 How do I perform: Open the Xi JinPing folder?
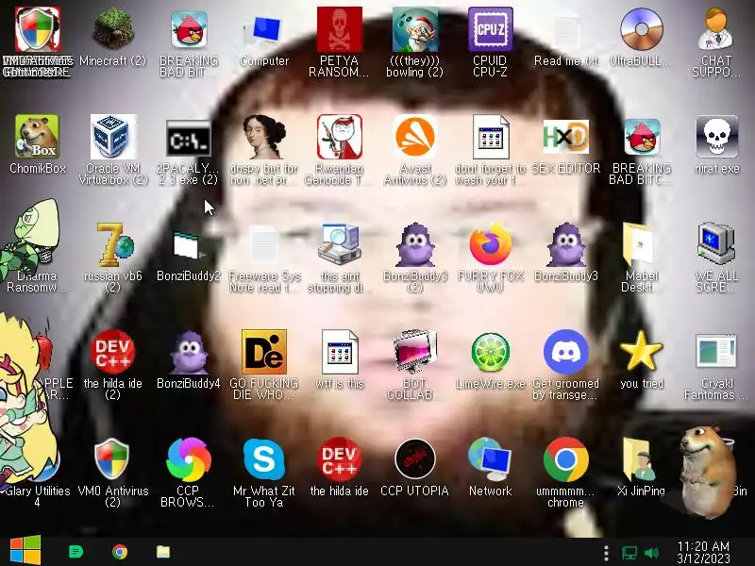(x=641, y=459)
